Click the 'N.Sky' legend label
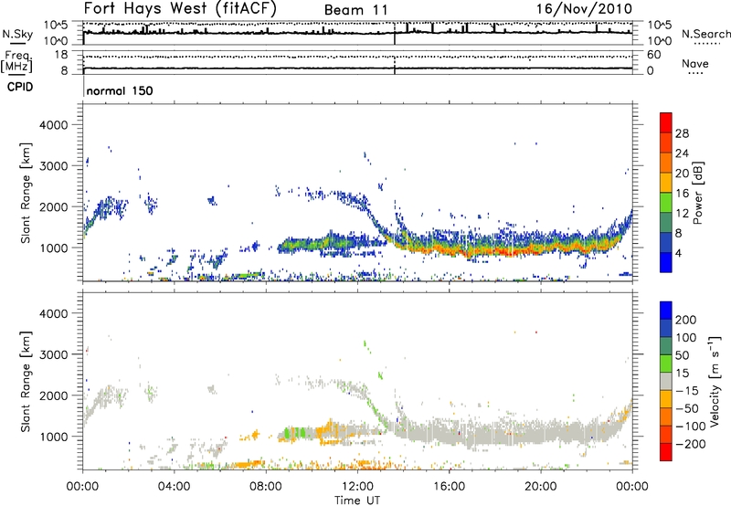The width and height of the screenshot is (731, 506). click(17, 34)
